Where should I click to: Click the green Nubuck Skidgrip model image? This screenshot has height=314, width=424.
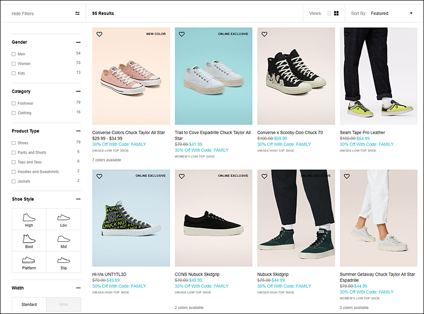click(x=296, y=218)
